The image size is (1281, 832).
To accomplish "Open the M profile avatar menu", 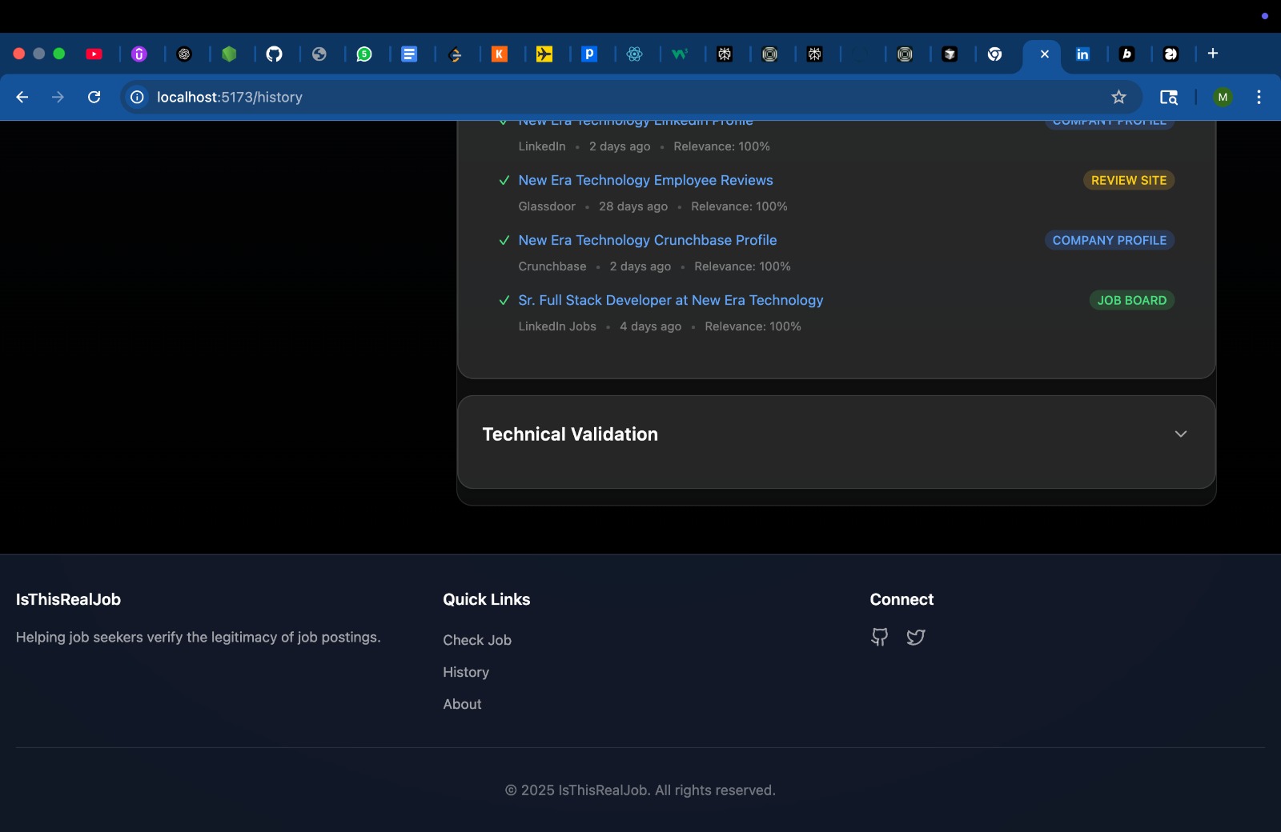I will (x=1223, y=97).
